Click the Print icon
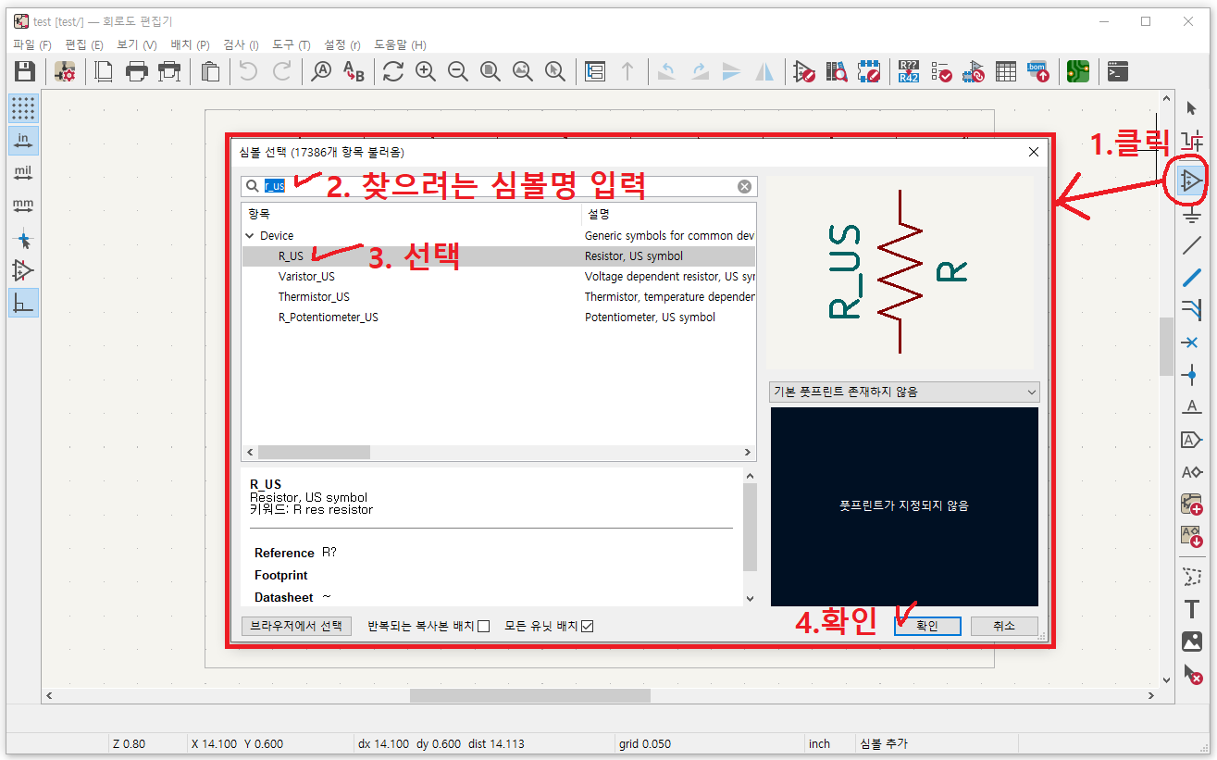Image resolution: width=1217 pixels, height=760 pixels. [137, 71]
